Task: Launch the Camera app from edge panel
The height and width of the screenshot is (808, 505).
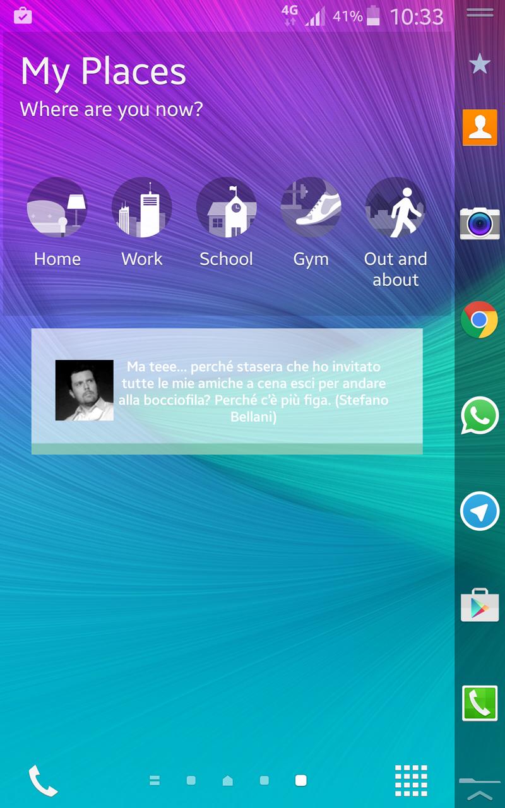Action: [x=480, y=223]
